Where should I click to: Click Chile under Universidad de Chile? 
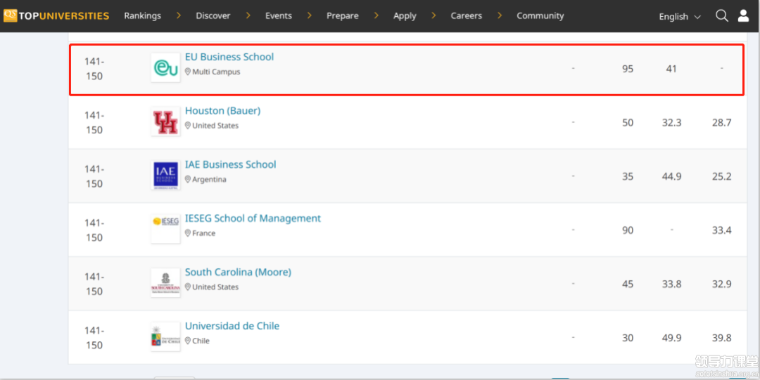tap(201, 340)
